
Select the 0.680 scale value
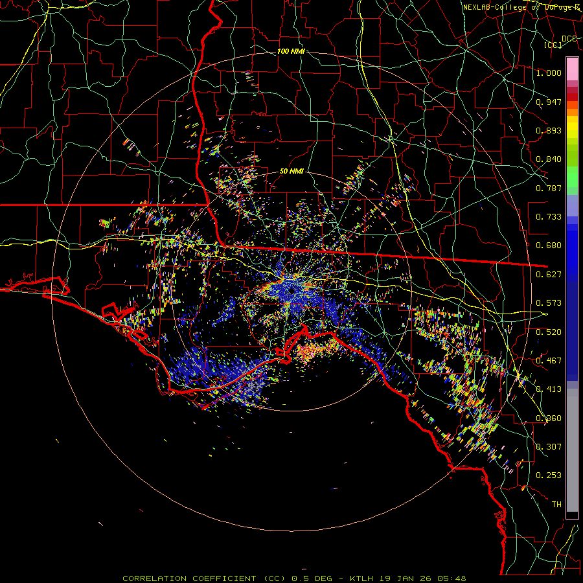click(x=549, y=246)
